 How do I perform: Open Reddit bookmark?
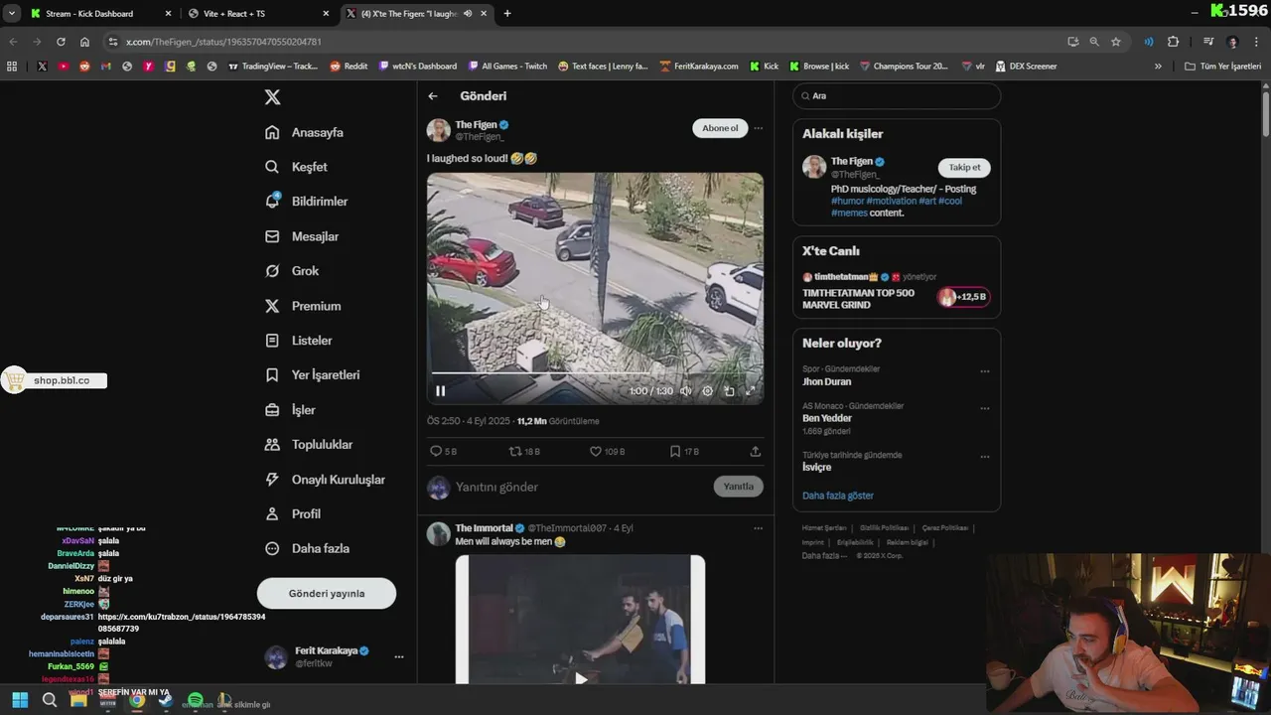349,67
